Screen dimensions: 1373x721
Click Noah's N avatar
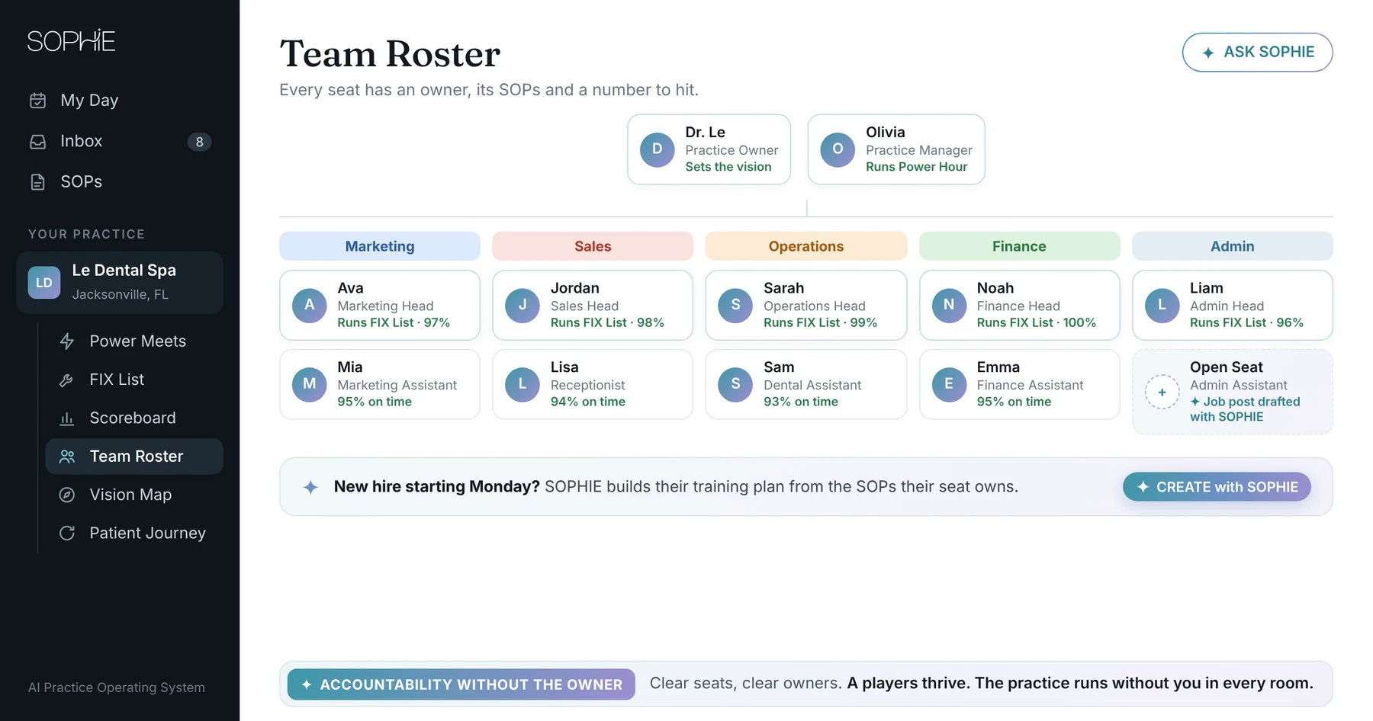point(949,305)
